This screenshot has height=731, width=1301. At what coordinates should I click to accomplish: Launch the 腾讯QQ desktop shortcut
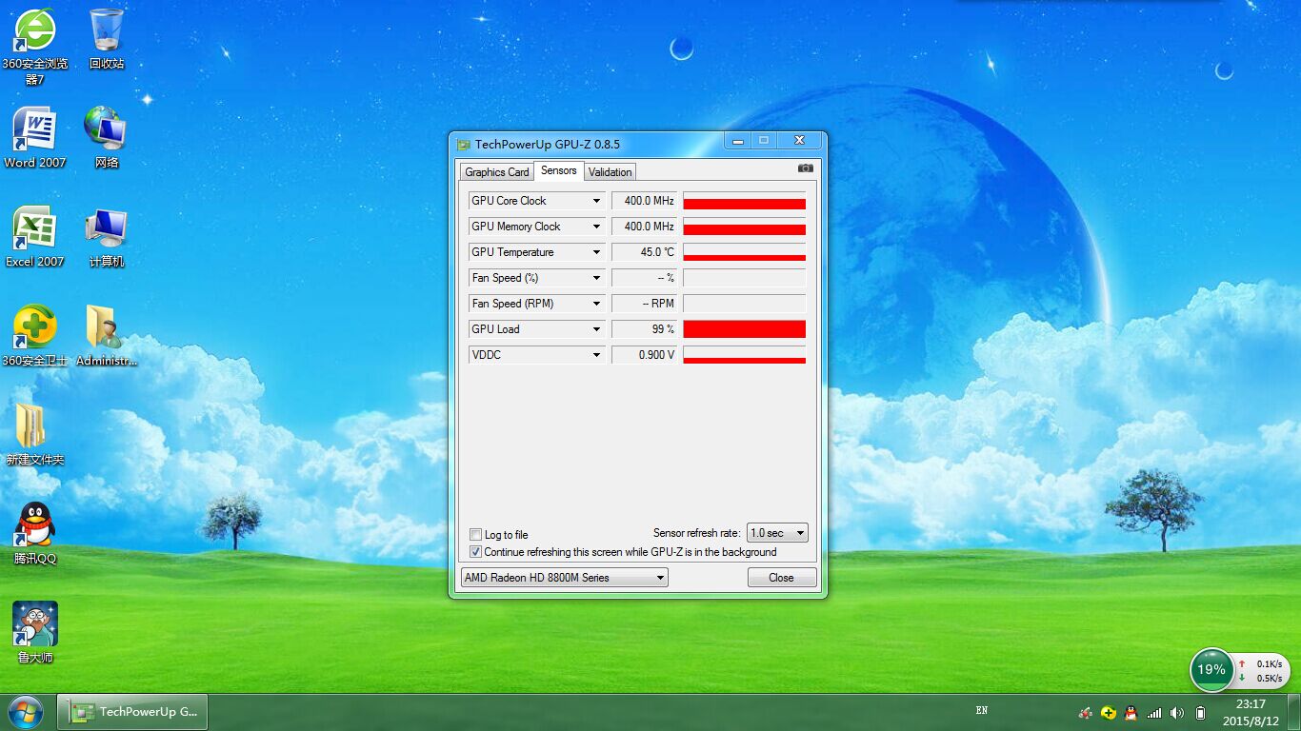coord(35,534)
